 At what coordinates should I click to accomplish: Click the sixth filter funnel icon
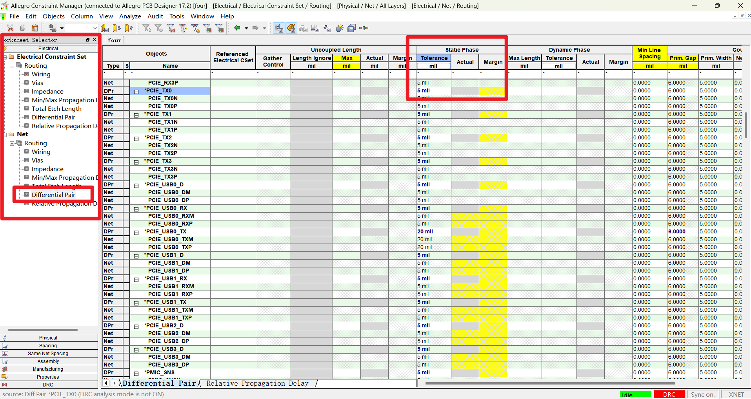click(x=207, y=28)
